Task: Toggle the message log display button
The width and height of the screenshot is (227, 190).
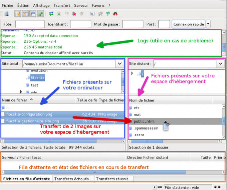Action: point(18,14)
